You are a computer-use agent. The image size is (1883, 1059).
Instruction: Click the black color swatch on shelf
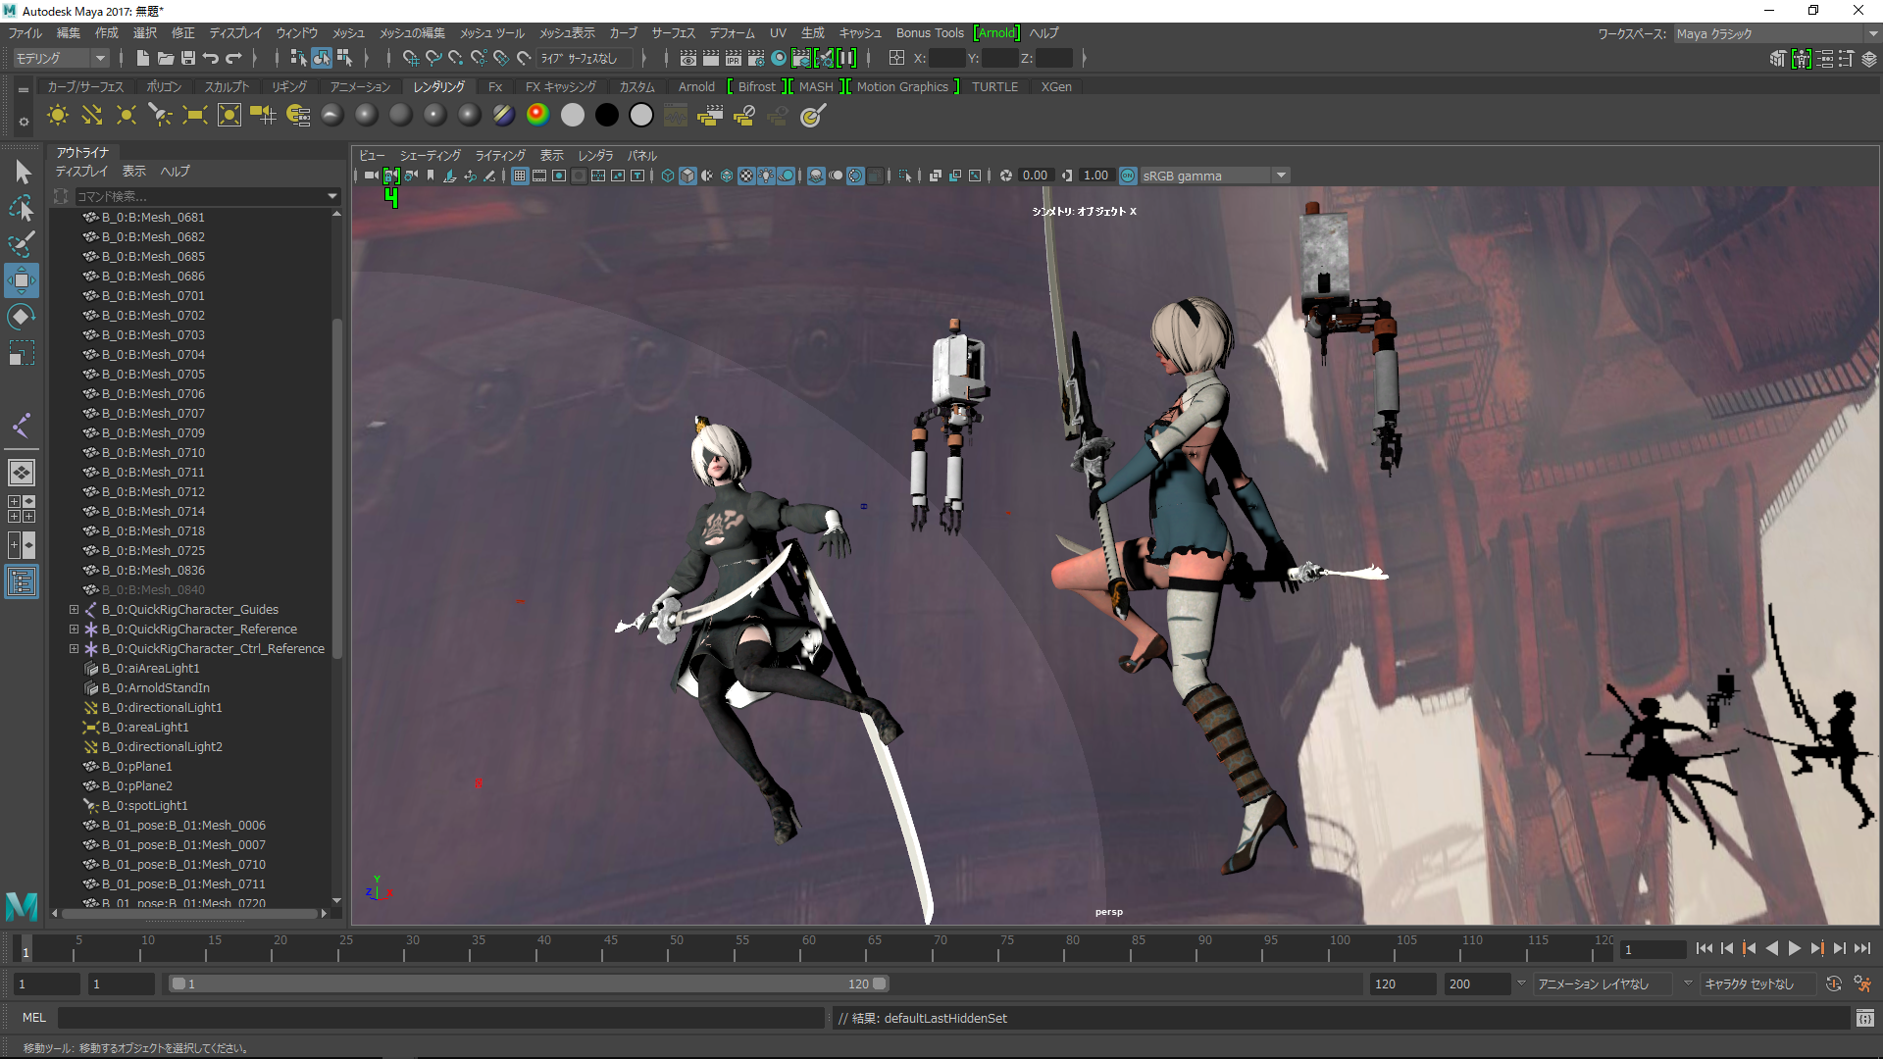607,116
